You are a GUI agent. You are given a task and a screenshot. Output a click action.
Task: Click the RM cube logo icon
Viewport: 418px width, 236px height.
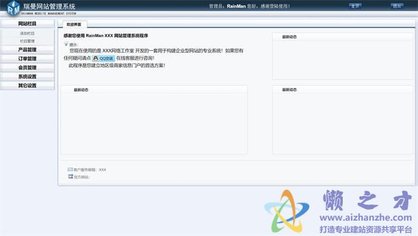(x=13, y=8)
